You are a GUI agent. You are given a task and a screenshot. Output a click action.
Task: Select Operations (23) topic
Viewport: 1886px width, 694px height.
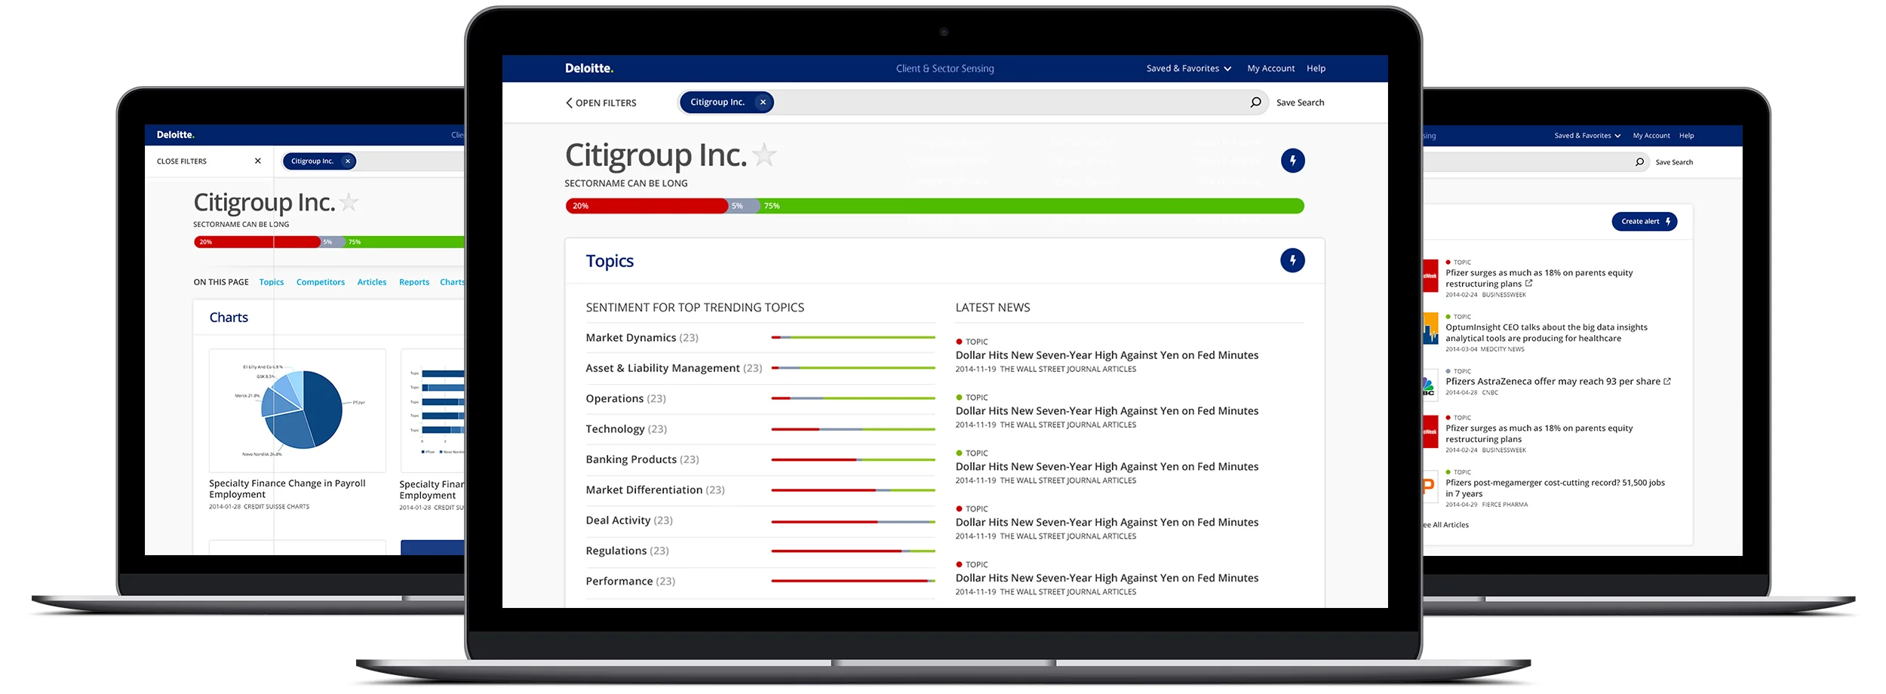click(x=625, y=398)
